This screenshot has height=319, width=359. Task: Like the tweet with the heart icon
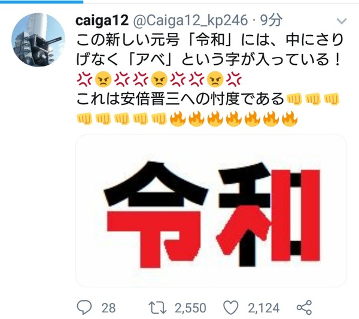231,308
